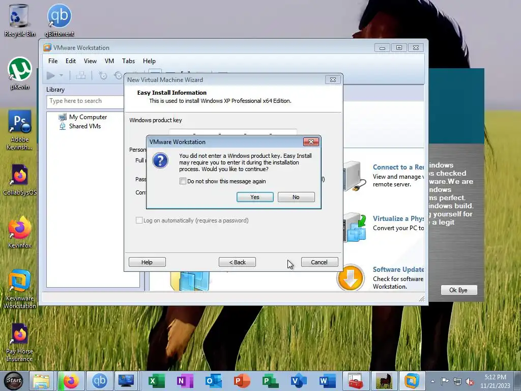This screenshot has width=521, height=391.
Task: Toggle Log on automatically checkbox
Action: [139, 220]
